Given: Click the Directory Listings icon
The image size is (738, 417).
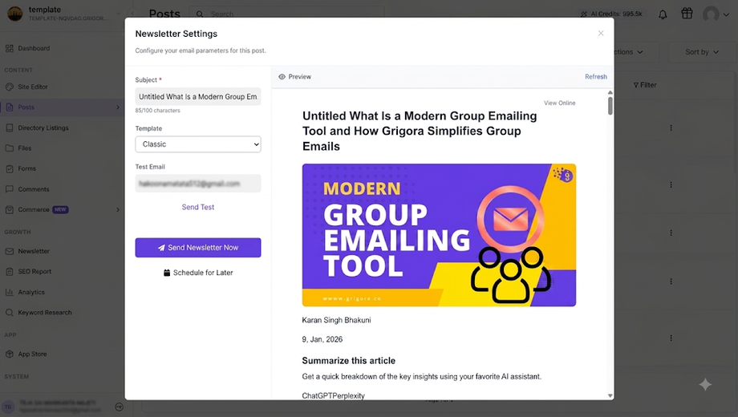Looking at the screenshot, I should tap(10, 128).
